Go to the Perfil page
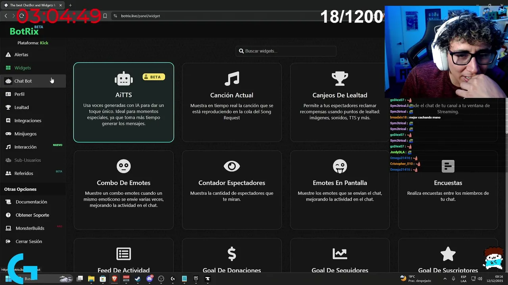Image resolution: width=508 pixels, height=285 pixels. click(33, 94)
